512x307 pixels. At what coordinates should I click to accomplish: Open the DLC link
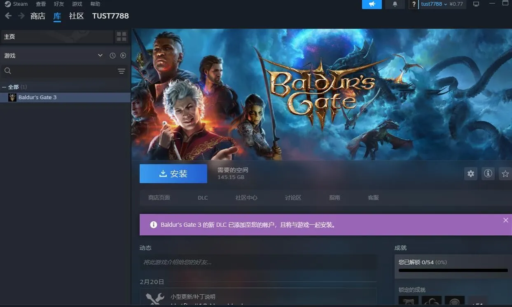[x=203, y=198]
